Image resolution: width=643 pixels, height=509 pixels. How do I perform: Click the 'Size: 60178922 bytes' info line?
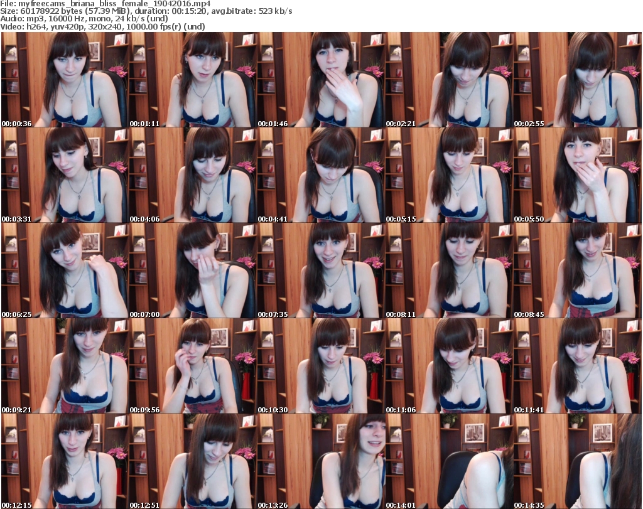coord(146,11)
